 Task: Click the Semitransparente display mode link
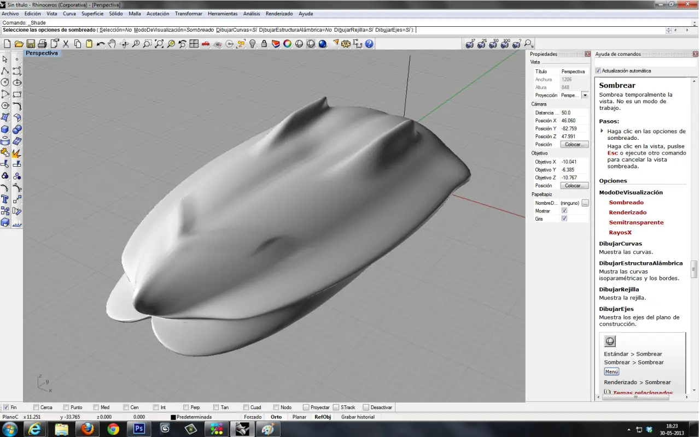point(636,222)
